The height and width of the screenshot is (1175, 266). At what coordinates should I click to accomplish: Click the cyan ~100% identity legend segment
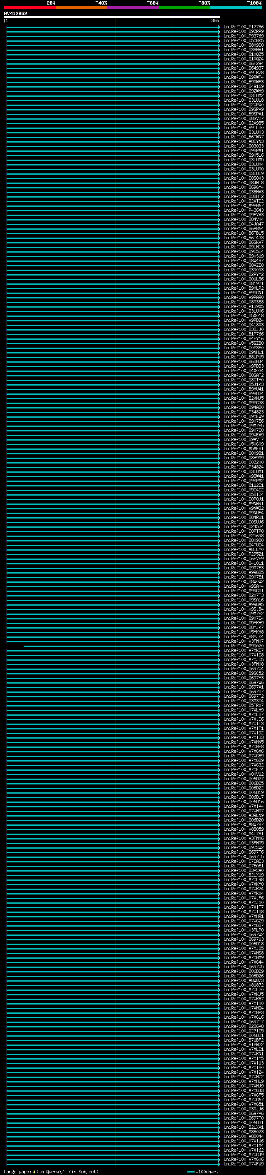point(236,8)
